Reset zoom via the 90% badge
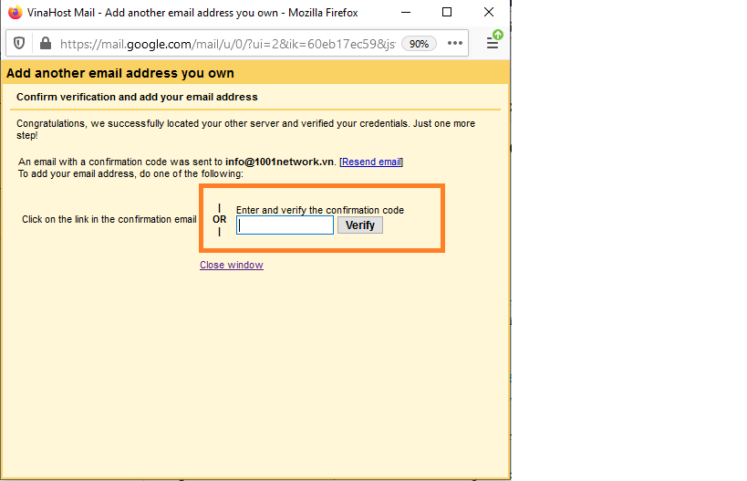 [420, 44]
